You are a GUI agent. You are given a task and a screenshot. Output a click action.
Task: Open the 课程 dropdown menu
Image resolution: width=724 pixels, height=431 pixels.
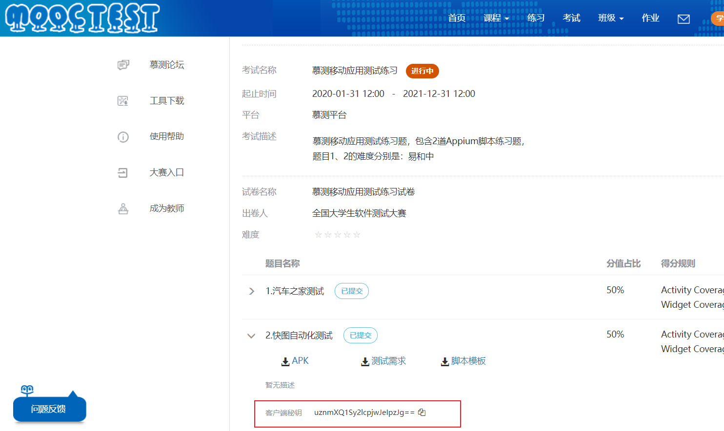(x=496, y=18)
